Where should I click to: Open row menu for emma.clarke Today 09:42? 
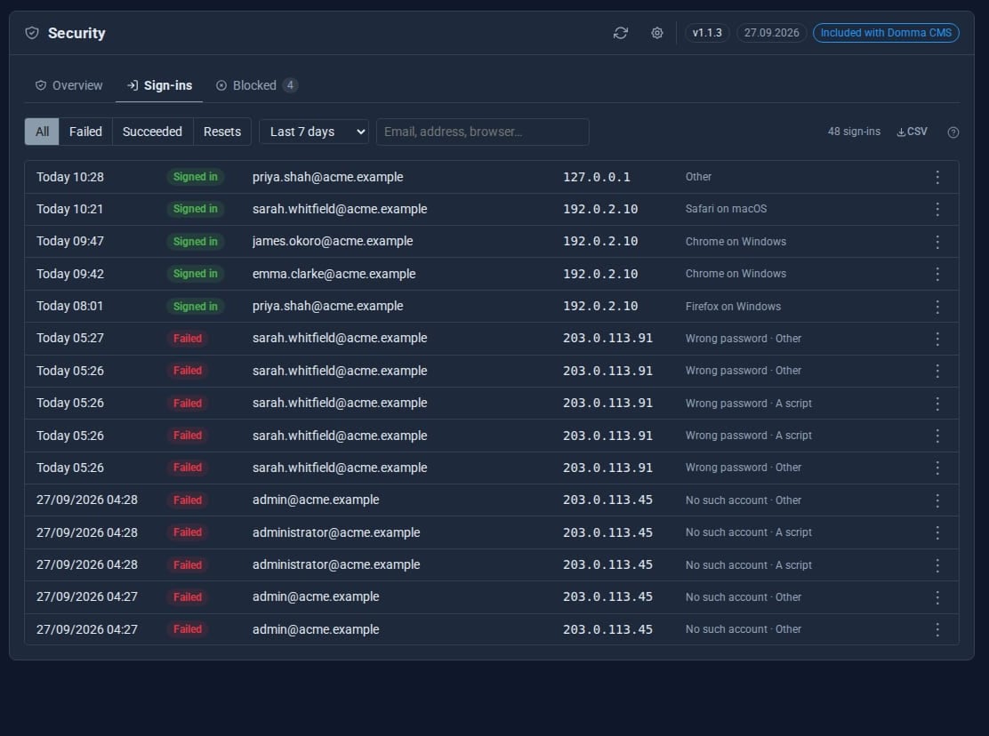pyautogui.click(x=937, y=274)
